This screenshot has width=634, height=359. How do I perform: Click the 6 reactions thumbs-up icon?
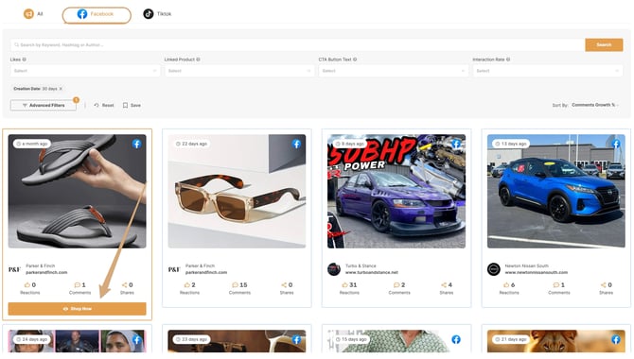(506, 284)
